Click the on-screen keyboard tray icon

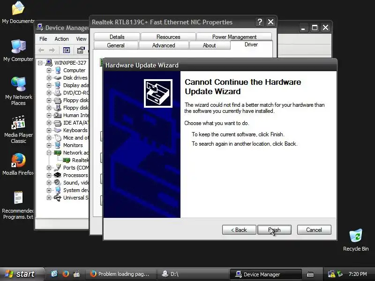tap(310, 274)
